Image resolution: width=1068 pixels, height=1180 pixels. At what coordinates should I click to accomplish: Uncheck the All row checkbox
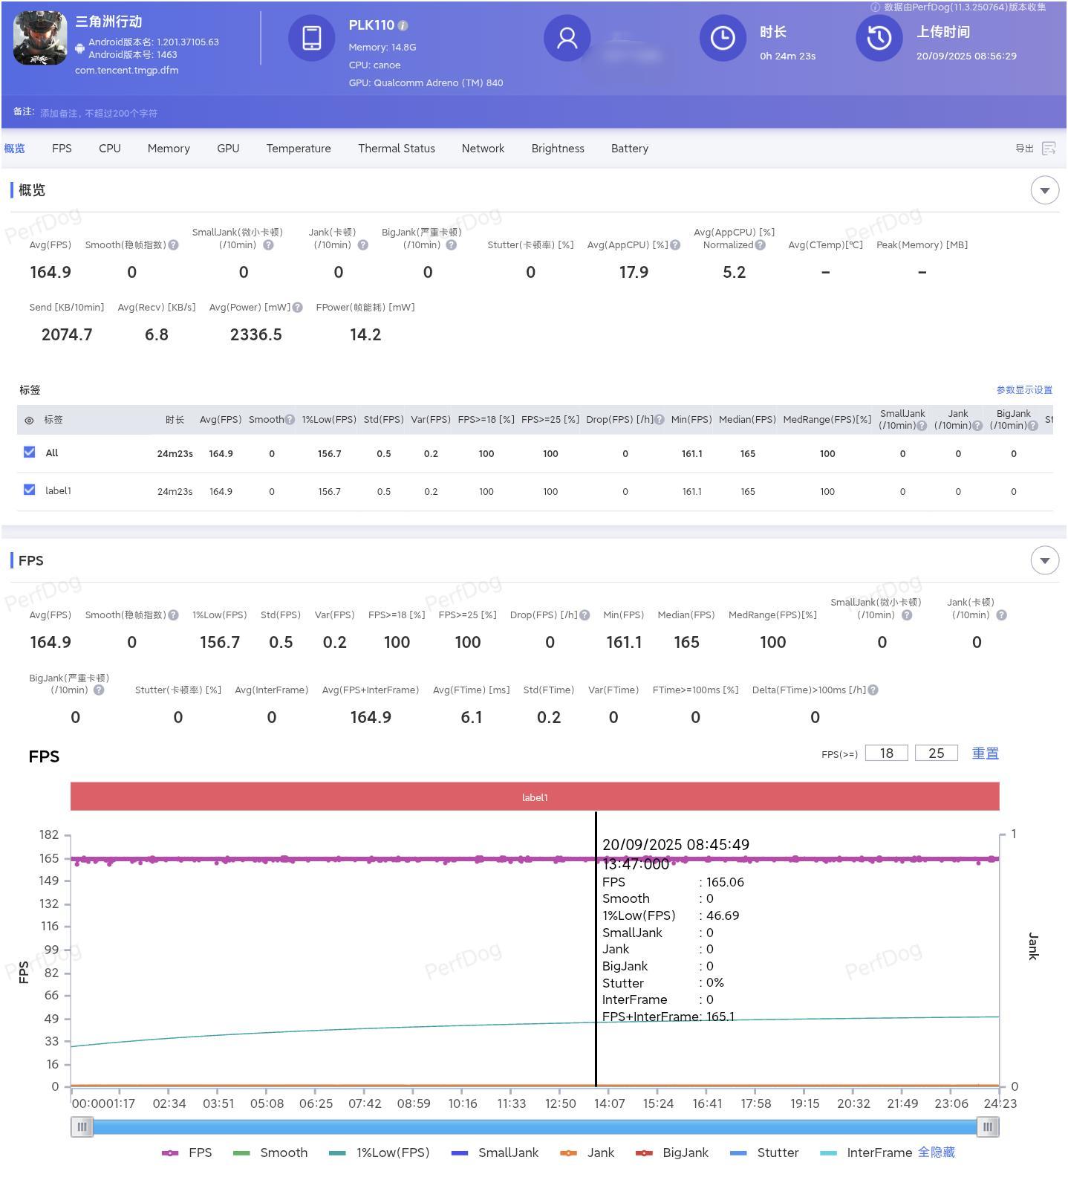coord(30,452)
